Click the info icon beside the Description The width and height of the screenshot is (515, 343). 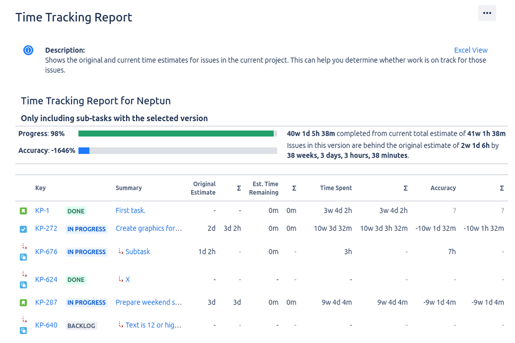click(x=28, y=50)
